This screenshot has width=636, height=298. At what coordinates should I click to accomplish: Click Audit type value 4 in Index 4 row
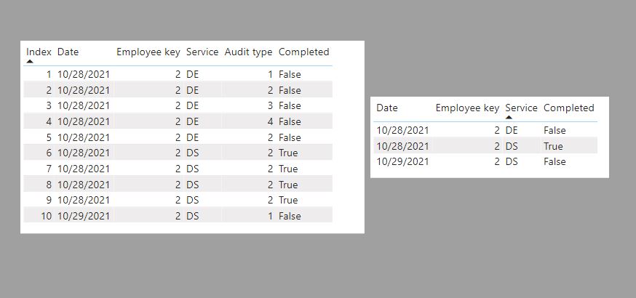click(270, 121)
